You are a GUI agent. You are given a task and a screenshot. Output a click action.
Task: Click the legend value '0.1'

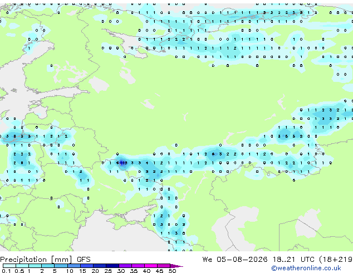pos(6,271)
